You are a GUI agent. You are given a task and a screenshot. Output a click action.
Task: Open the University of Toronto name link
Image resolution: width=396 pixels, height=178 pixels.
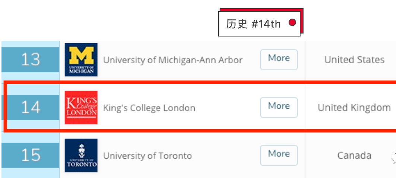[x=147, y=156]
